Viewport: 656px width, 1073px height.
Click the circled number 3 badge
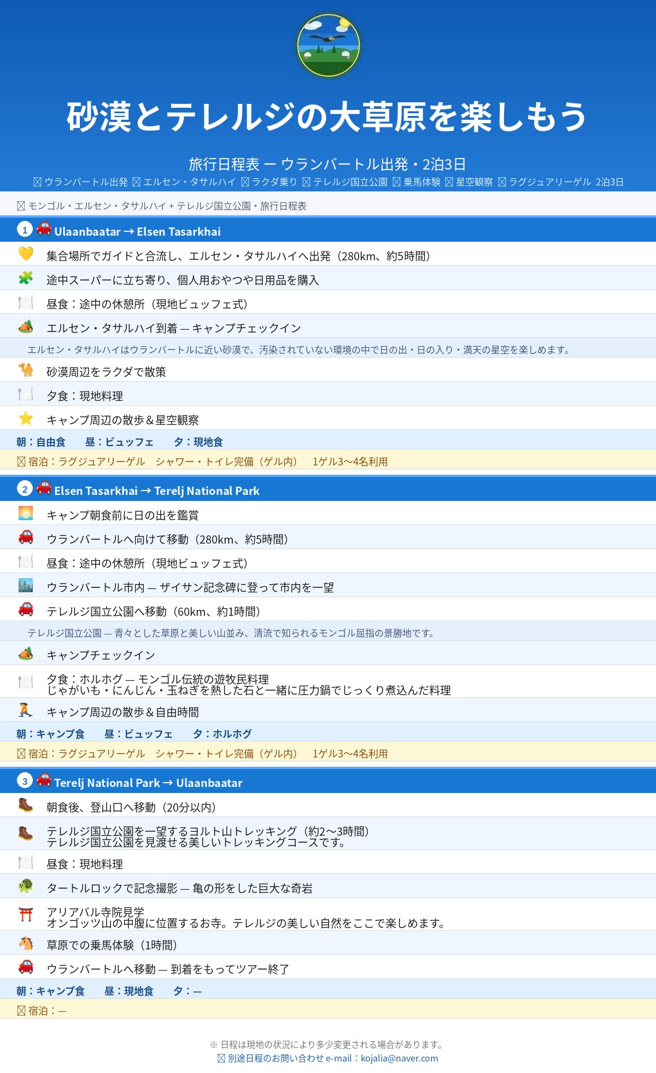coord(25,781)
